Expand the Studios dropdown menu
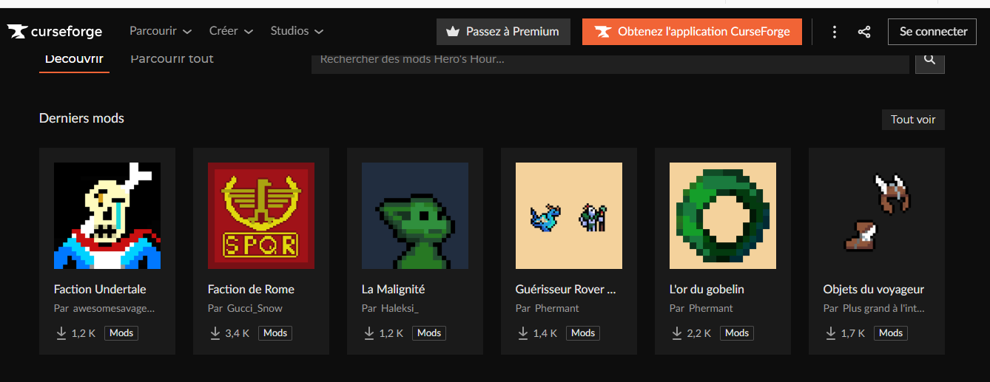The width and height of the screenshot is (990, 382). point(297,31)
